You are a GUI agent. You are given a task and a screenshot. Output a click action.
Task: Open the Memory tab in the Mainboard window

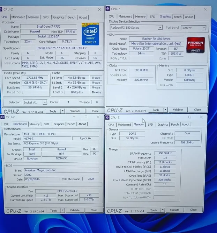click(35, 124)
